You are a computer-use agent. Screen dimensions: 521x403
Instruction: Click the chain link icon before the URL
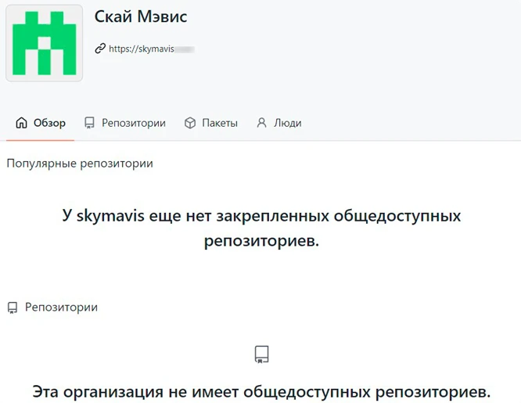[100, 49]
